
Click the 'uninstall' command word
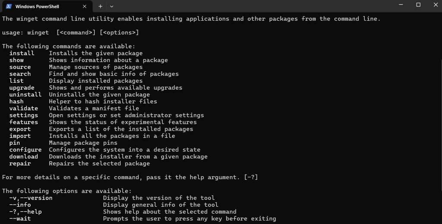tap(25, 95)
